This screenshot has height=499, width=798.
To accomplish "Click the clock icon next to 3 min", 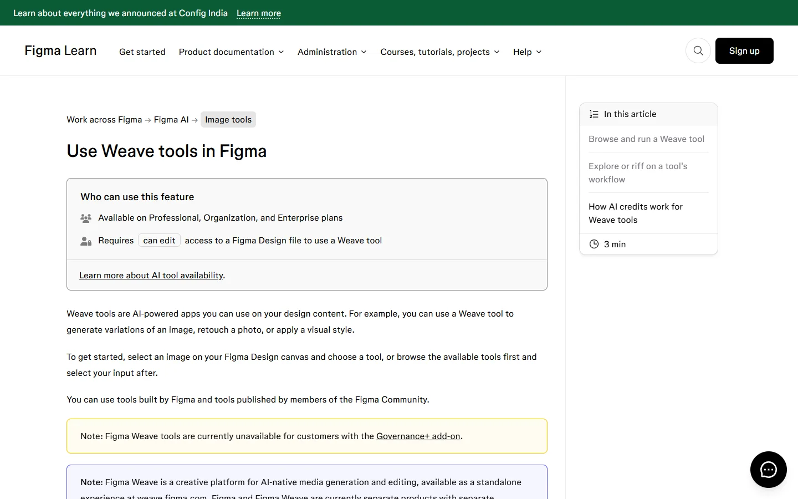I will [594, 244].
